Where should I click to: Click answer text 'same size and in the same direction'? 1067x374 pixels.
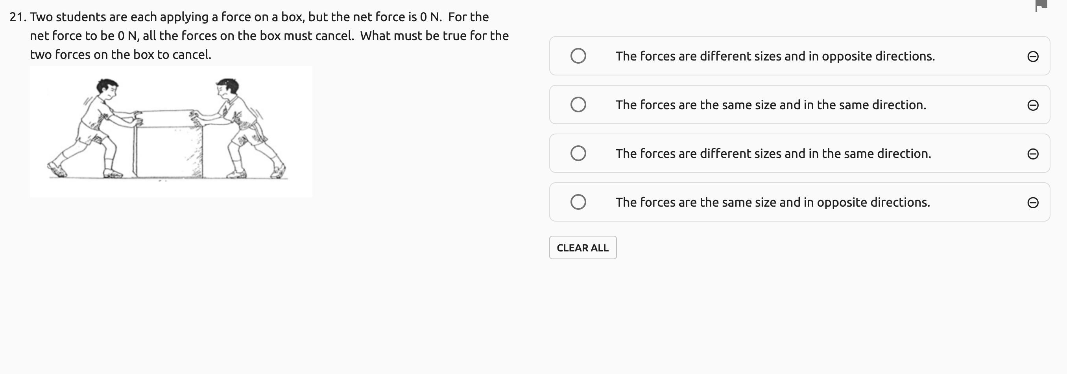pyautogui.click(x=770, y=105)
